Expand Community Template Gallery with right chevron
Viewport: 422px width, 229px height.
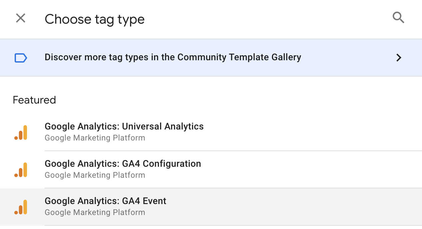pos(399,58)
